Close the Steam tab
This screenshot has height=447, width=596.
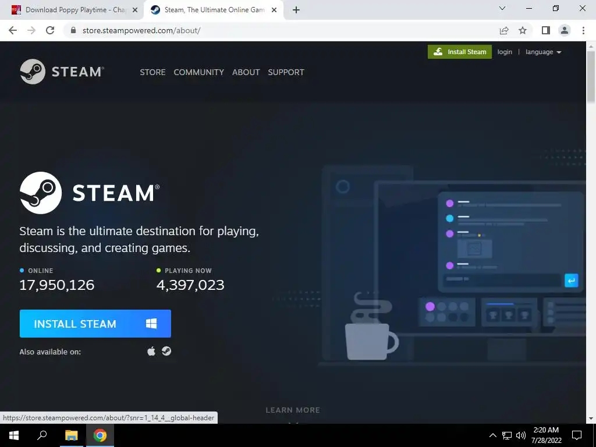click(x=274, y=10)
